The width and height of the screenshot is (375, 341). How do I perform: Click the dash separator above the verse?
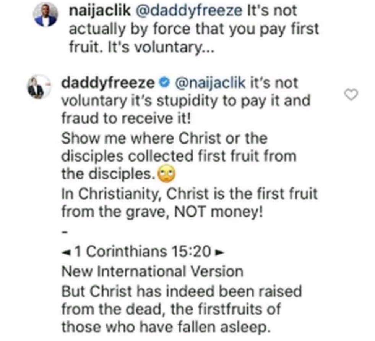pyautogui.click(x=65, y=232)
